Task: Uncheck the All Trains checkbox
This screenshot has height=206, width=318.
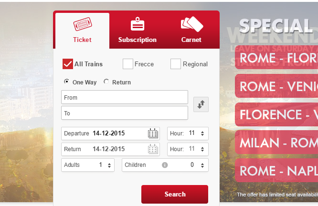Action: pos(68,64)
